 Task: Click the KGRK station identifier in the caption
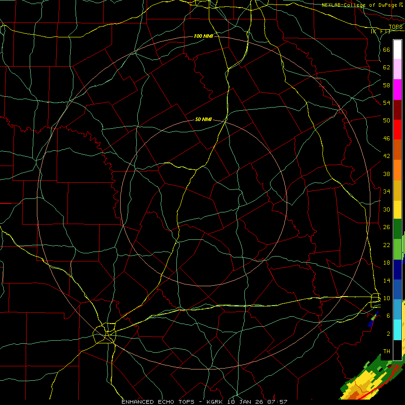[216, 402]
